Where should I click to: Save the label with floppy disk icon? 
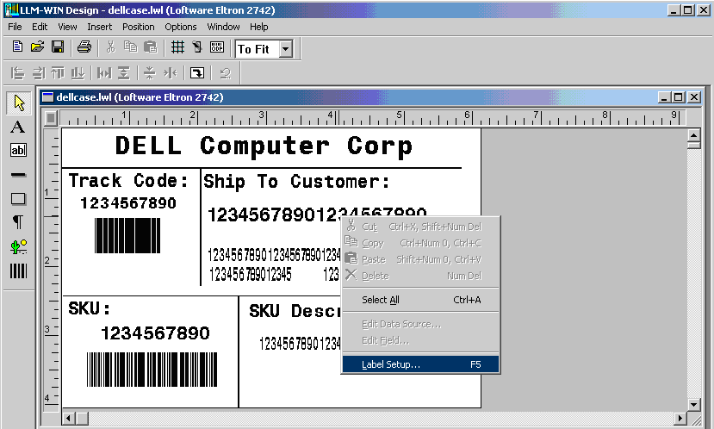58,47
